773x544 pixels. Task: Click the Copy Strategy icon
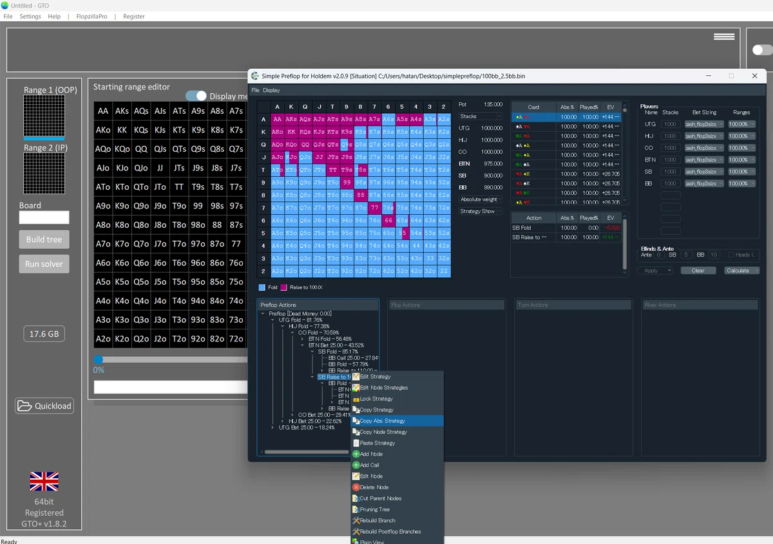point(356,410)
